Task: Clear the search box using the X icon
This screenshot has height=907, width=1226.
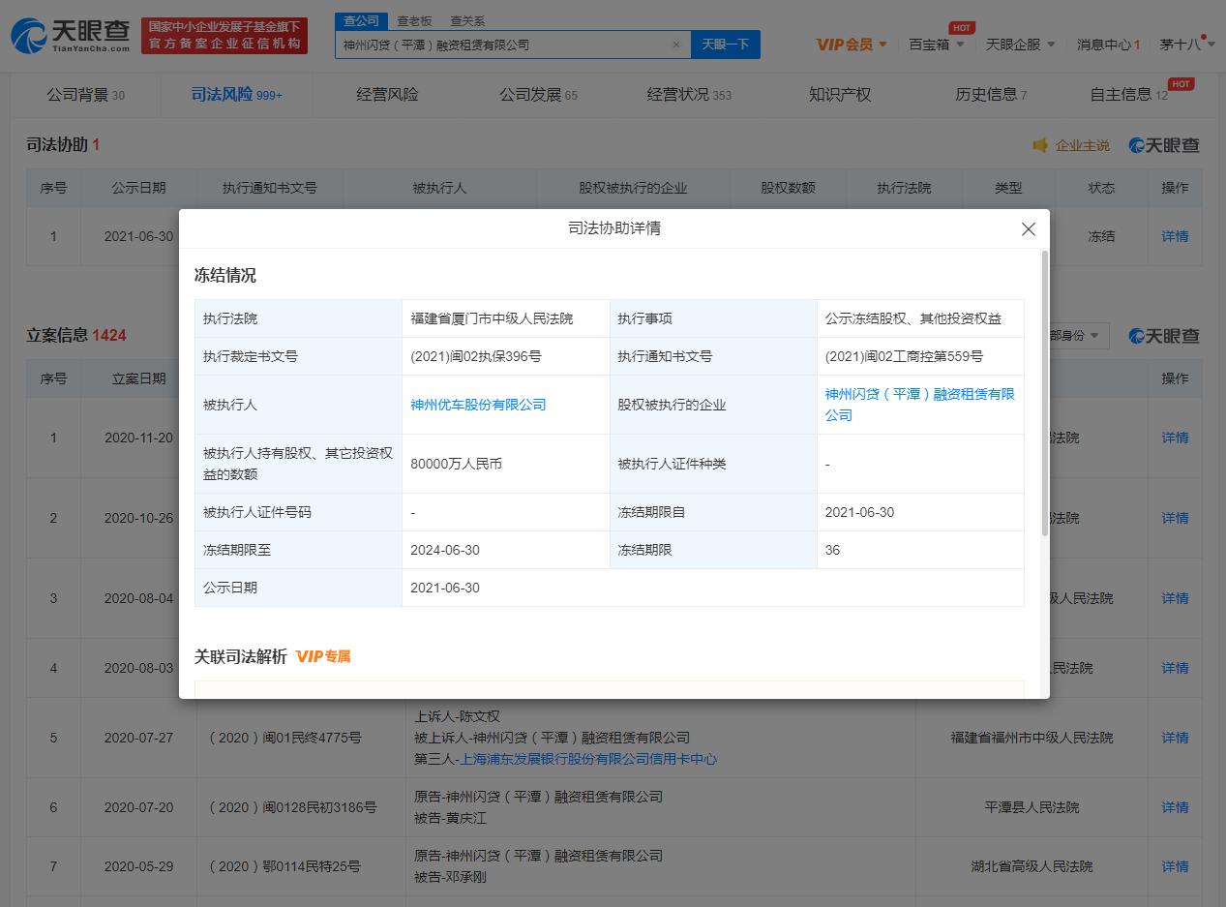Action: point(676,45)
